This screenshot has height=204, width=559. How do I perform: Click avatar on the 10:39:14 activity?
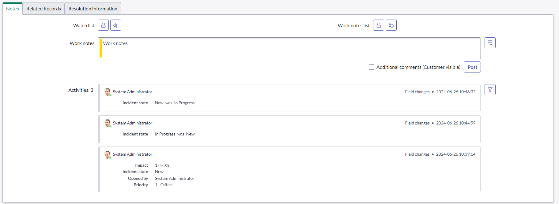[x=107, y=154]
